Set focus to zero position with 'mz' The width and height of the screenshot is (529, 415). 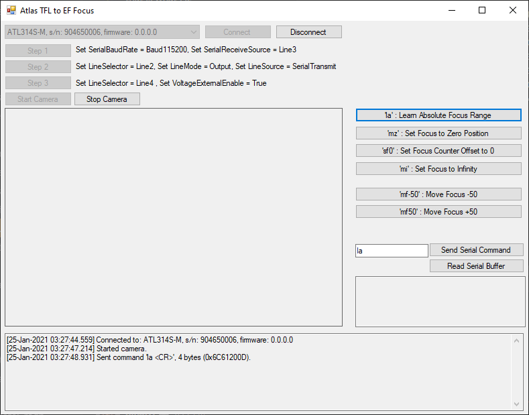pos(438,133)
